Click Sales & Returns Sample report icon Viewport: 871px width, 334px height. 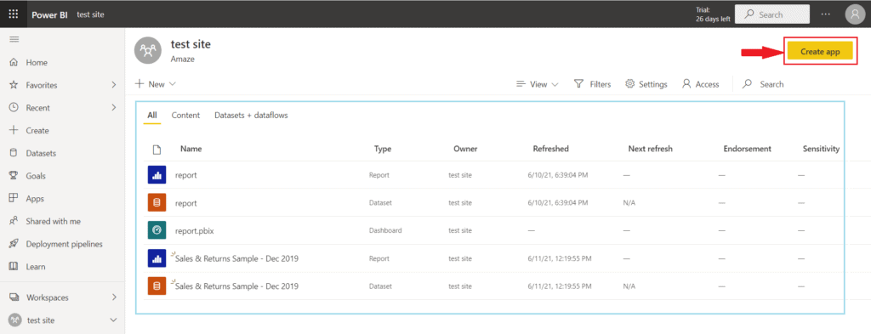(157, 258)
